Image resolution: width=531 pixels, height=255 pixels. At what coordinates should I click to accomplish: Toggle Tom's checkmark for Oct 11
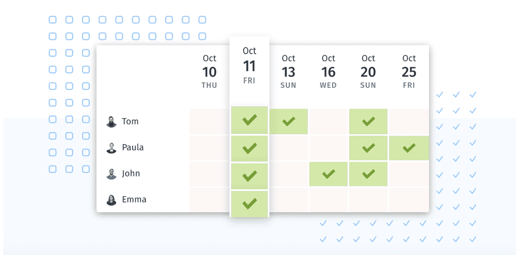[249, 120]
